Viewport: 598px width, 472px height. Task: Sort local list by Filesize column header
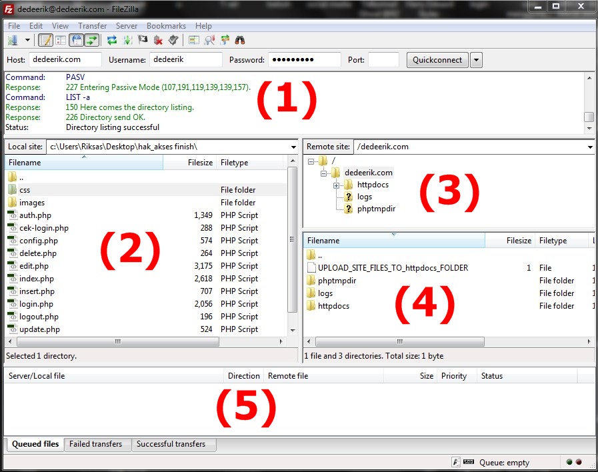point(189,163)
